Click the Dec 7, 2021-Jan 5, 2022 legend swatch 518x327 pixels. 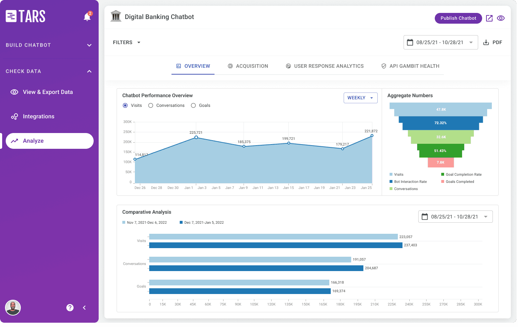click(182, 223)
